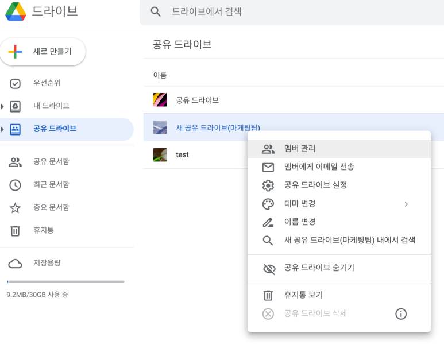The width and height of the screenshot is (444, 360).
Task: Click the 중요 문서함 star icon
Action: coord(16,208)
